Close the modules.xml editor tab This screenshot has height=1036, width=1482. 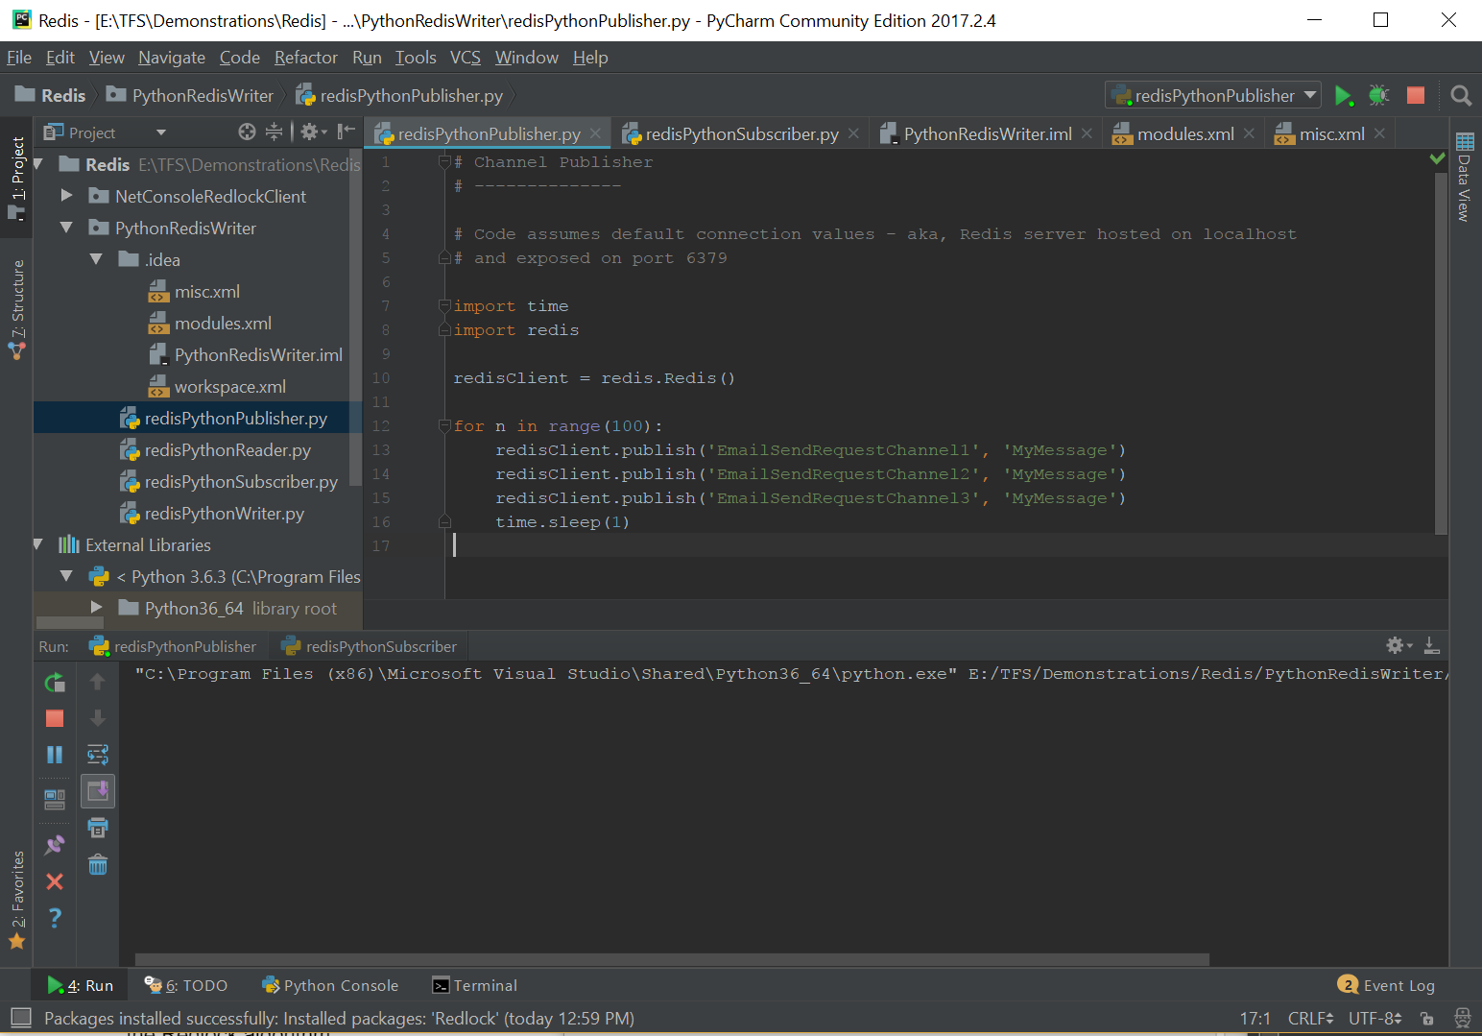click(1249, 133)
